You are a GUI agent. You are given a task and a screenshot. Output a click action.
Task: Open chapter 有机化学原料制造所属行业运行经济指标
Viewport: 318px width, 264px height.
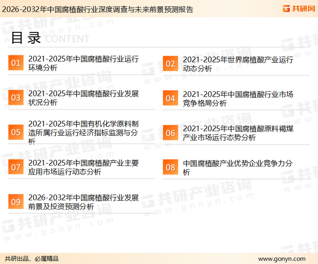pos(84,132)
